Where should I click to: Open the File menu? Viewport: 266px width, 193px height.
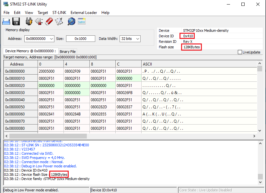click(6, 13)
